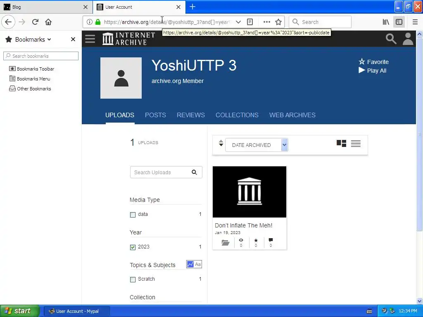The height and width of the screenshot is (317, 423).
Task: Toggle the sort direction arrows
Action: tap(221, 143)
